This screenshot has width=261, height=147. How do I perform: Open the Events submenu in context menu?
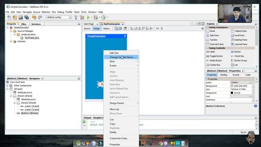coord(121,66)
